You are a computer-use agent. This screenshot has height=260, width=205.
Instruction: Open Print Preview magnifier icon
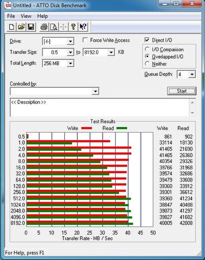54,27
